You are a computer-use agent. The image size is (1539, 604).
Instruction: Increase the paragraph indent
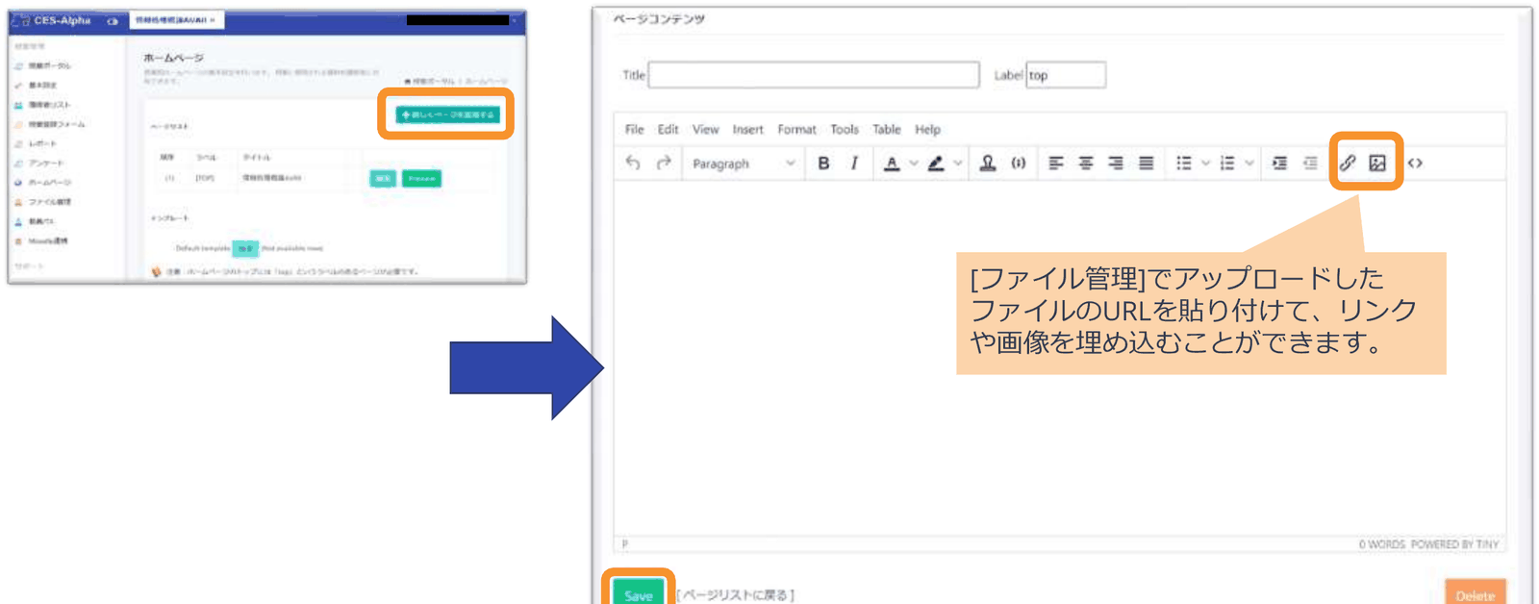click(x=1279, y=164)
